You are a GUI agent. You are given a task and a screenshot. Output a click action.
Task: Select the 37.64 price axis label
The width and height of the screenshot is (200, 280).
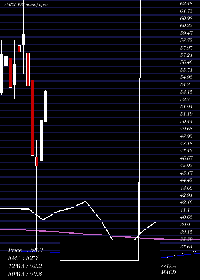[186, 247]
